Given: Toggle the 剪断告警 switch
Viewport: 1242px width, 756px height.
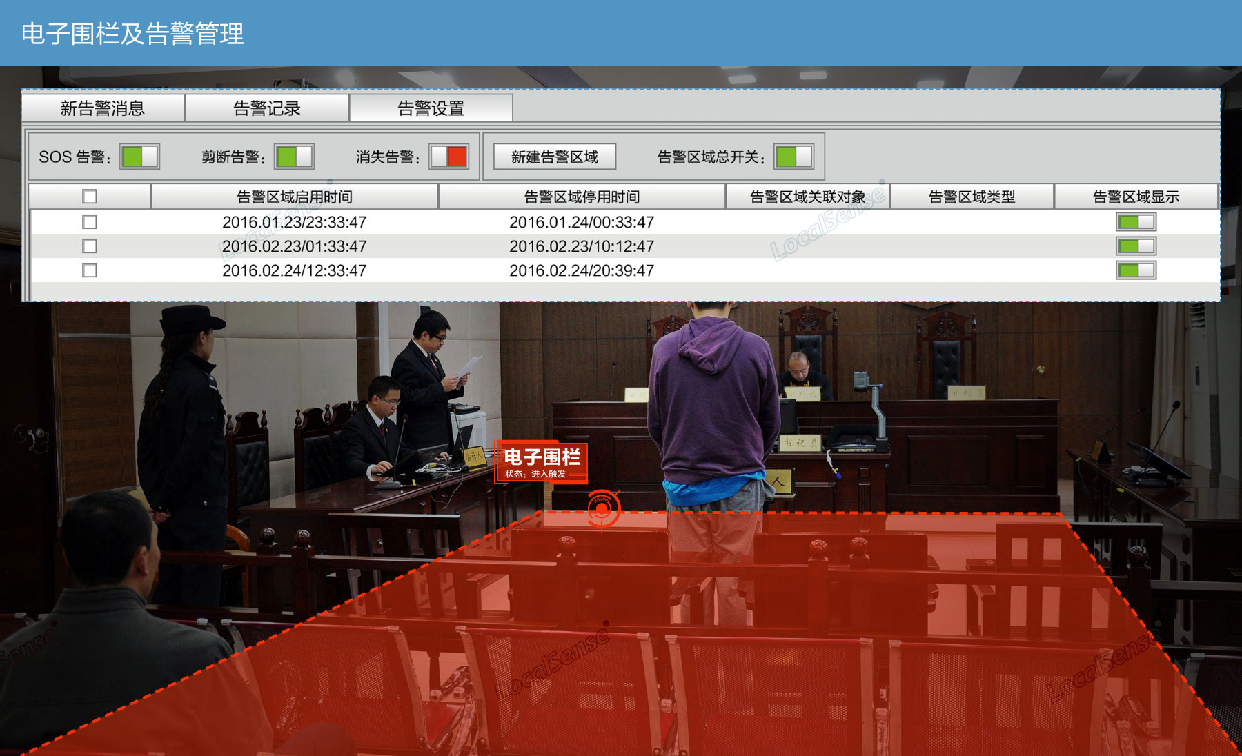Looking at the screenshot, I should pyautogui.click(x=294, y=157).
